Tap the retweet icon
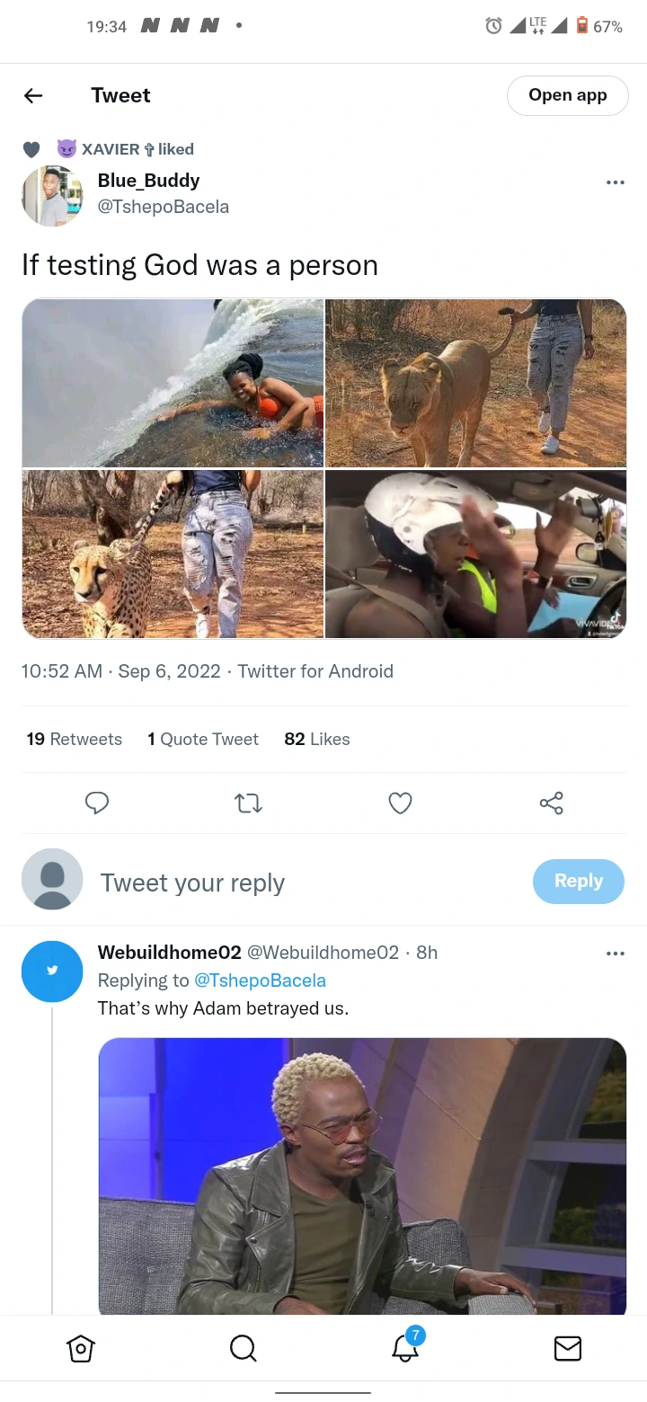 point(248,803)
